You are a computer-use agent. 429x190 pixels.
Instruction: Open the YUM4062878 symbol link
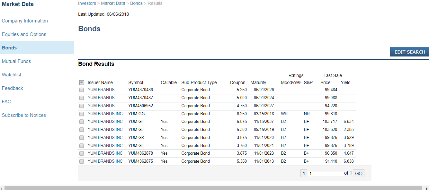pos(140,153)
